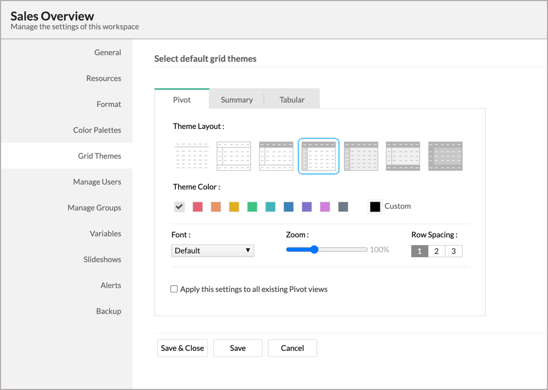Click the Custom color label
The height and width of the screenshot is (390, 548).
397,206
